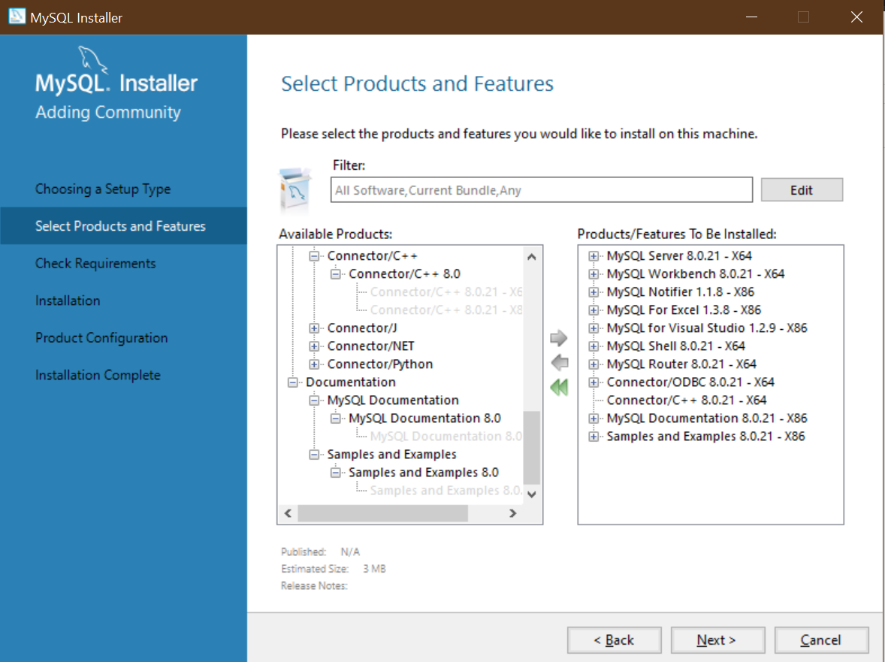
Task: Click scroll left arrow in Available Products
Action: [288, 513]
